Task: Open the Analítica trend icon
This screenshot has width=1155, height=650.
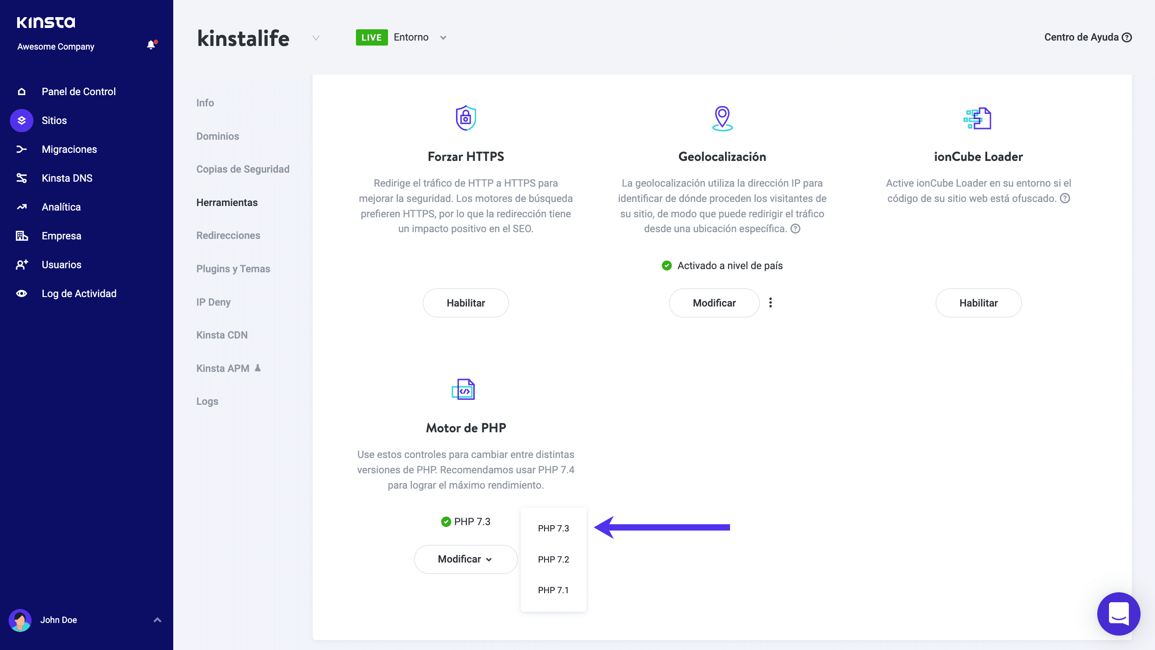Action: pos(22,207)
